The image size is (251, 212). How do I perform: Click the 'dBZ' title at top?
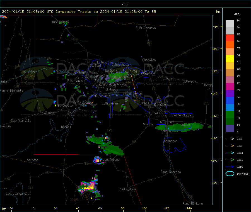click(125, 4)
